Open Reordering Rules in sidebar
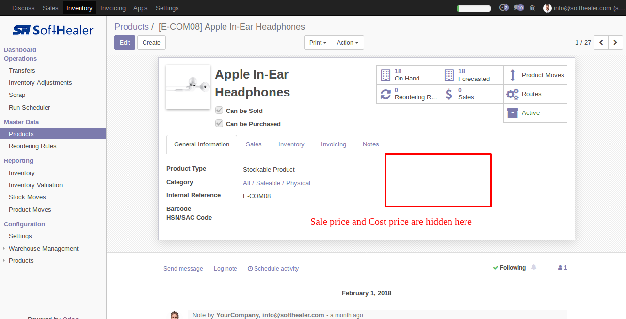The width and height of the screenshot is (626, 319). pyautogui.click(x=32, y=146)
